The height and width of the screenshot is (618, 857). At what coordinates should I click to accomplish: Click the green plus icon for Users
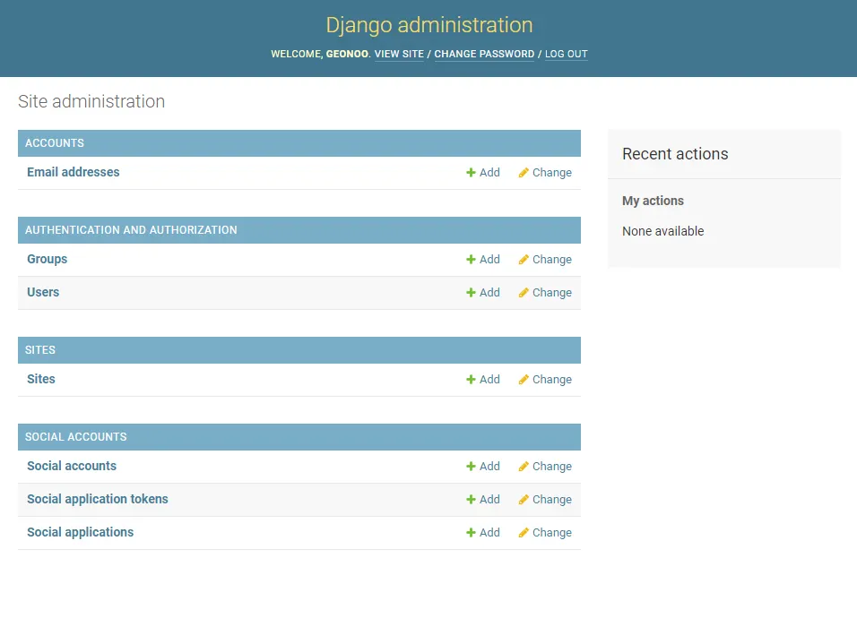pyautogui.click(x=471, y=293)
